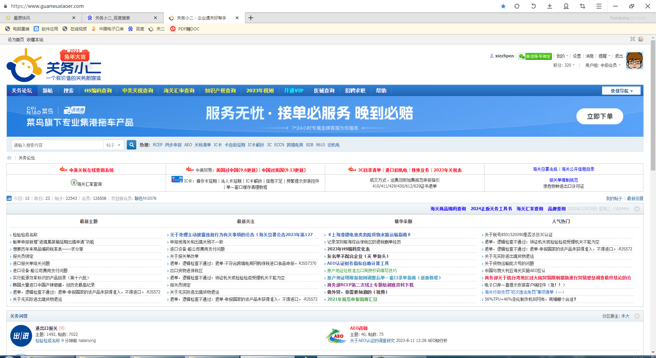Open the 中美关税查询 nav item
Image resolution: width=656 pixels, height=358 pixels.
click(138, 91)
